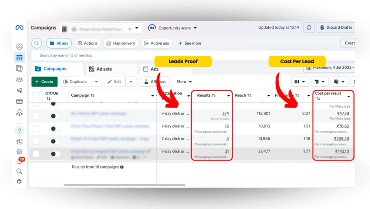Open info icon beside Results from 16 campaigns
The image size is (370, 209).
click(122, 167)
